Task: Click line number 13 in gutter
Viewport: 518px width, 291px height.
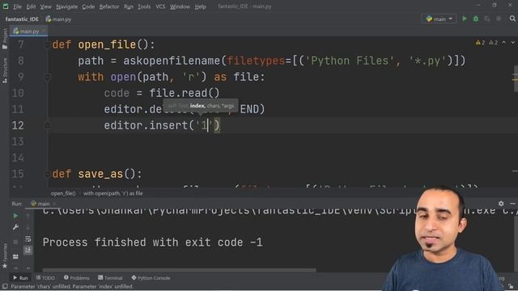Action: point(18,141)
